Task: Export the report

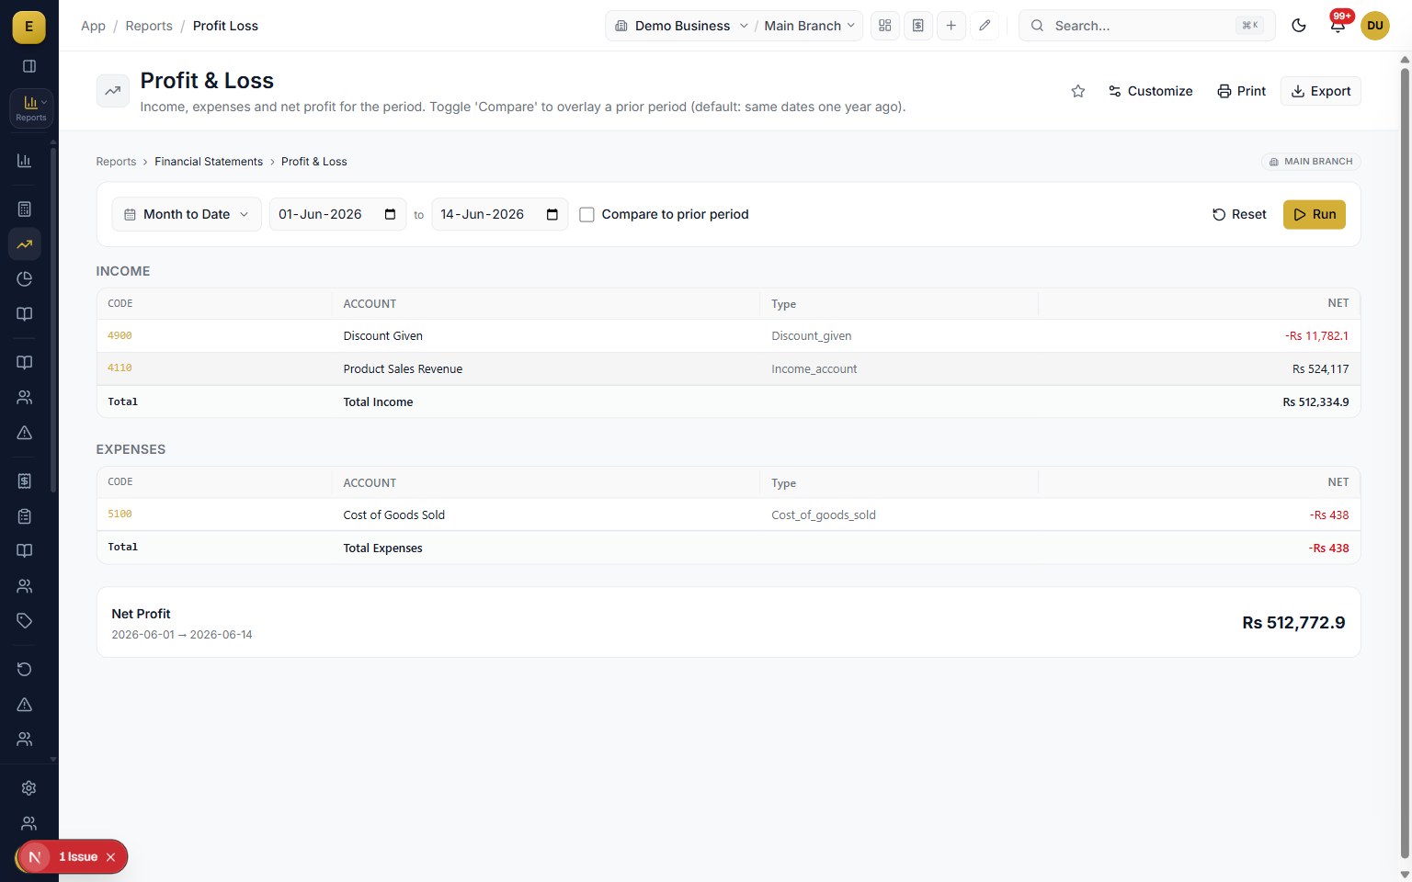Action: pos(1321,91)
